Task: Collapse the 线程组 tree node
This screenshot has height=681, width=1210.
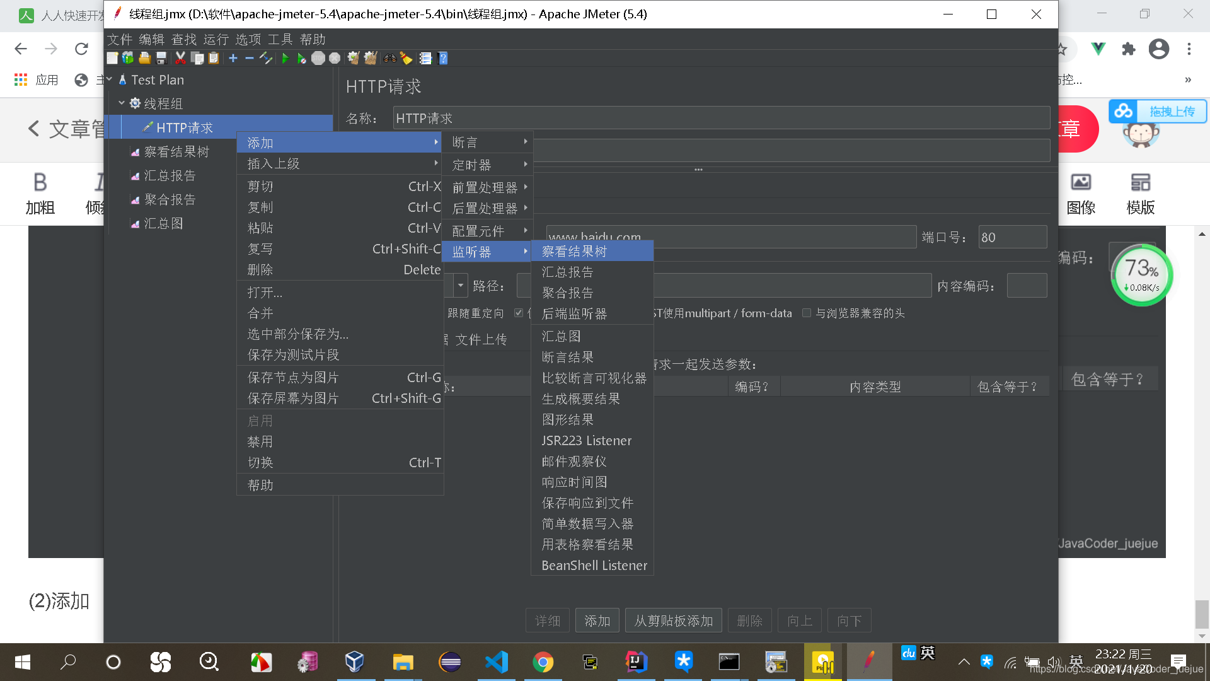Action: point(122,103)
